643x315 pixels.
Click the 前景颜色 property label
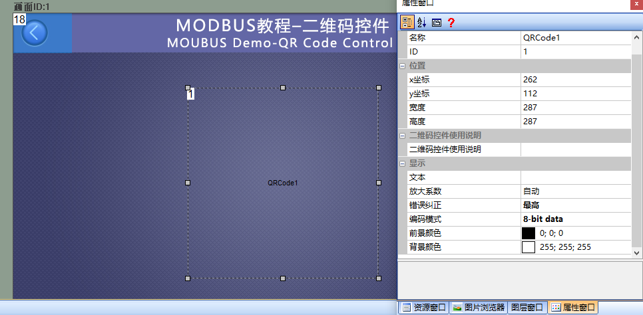425,233
